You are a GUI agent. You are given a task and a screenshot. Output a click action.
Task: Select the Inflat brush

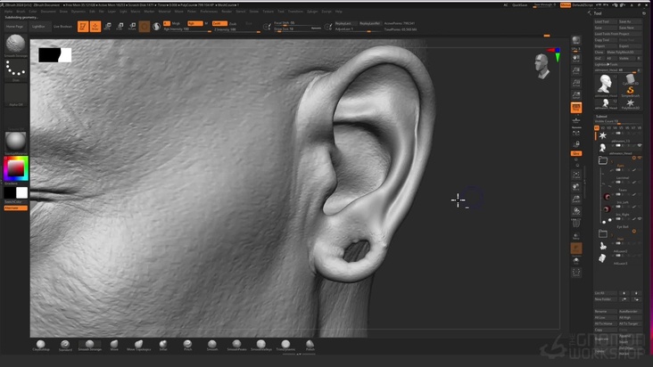pos(163,345)
